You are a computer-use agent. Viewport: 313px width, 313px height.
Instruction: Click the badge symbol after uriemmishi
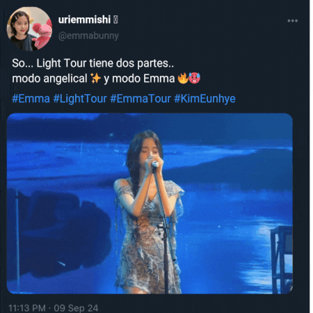(115, 20)
